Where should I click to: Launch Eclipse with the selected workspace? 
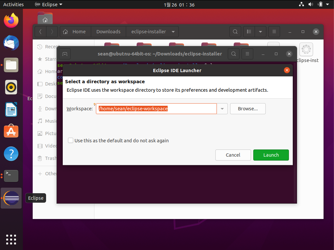271,155
